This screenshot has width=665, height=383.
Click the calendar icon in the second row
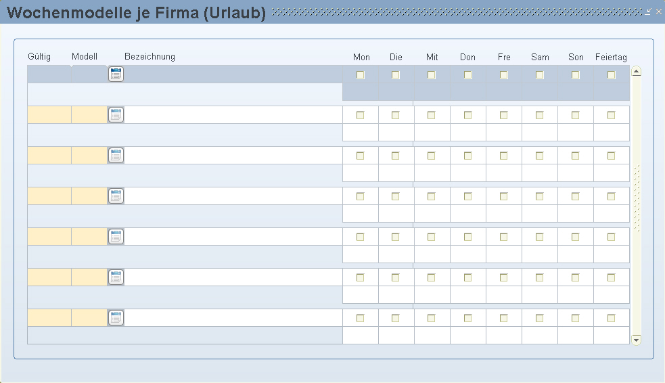(116, 115)
